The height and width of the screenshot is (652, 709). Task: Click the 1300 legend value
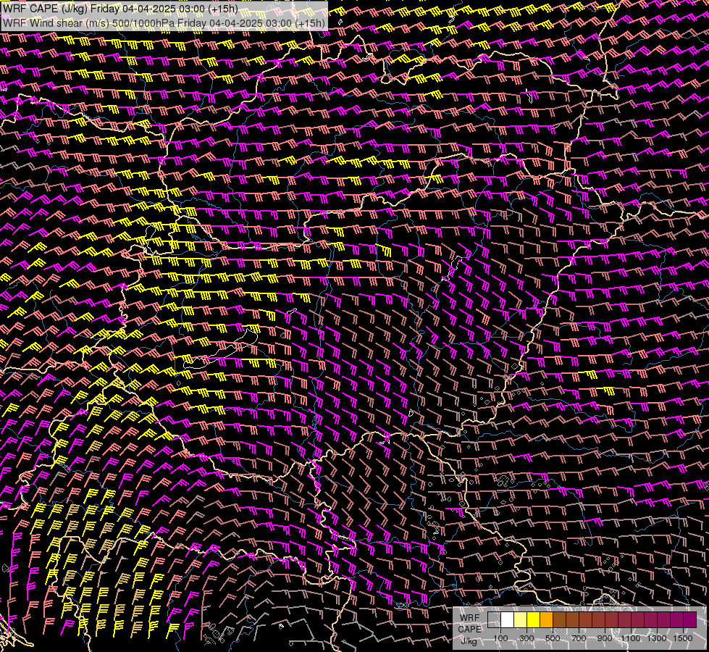coord(657,638)
